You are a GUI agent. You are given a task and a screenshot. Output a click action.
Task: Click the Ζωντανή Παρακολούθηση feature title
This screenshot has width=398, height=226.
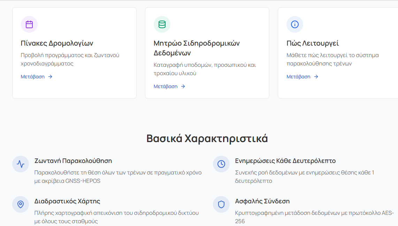pos(73,161)
